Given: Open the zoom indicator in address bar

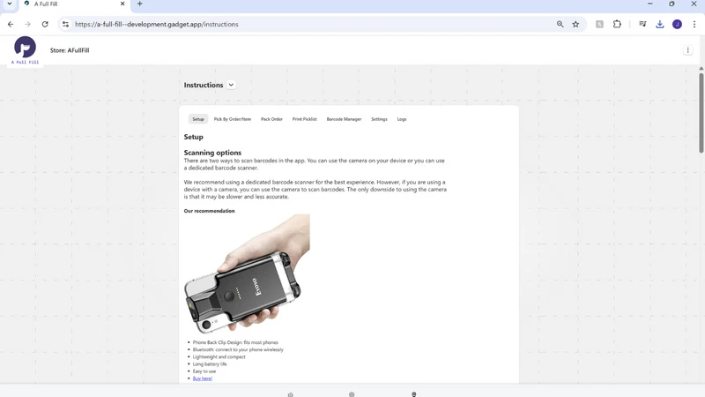Looking at the screenshot, I should tap(560, 25).
